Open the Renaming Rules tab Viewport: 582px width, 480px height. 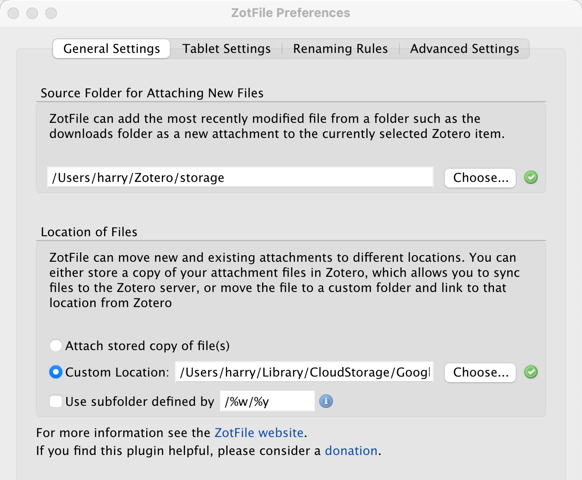click(340, 49)
